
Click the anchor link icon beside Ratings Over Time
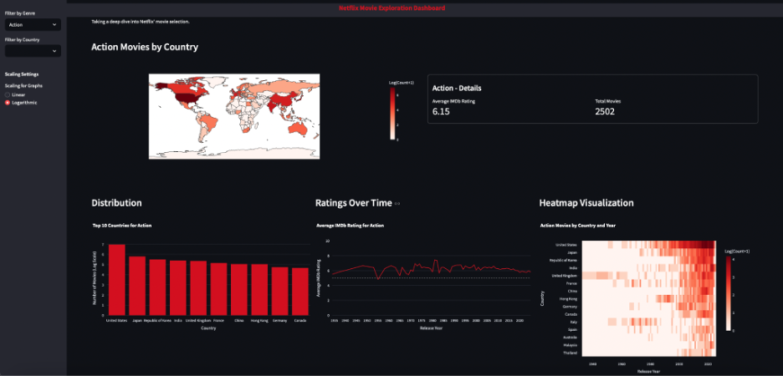(x=397, y=204)
